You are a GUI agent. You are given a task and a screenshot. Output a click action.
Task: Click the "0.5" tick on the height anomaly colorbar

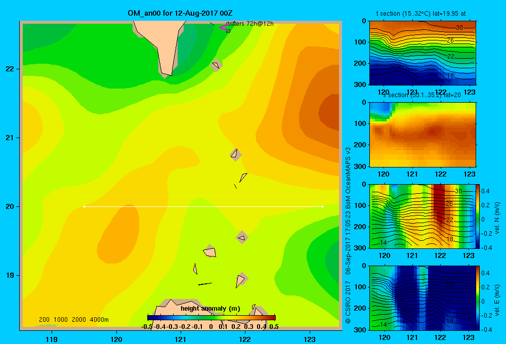[x=274, y=327]
